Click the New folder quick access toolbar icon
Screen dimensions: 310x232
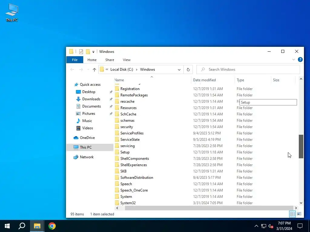[88, 52]
